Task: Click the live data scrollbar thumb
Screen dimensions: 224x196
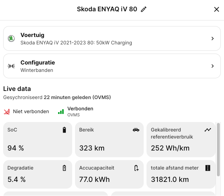Action: pos(218,149)
